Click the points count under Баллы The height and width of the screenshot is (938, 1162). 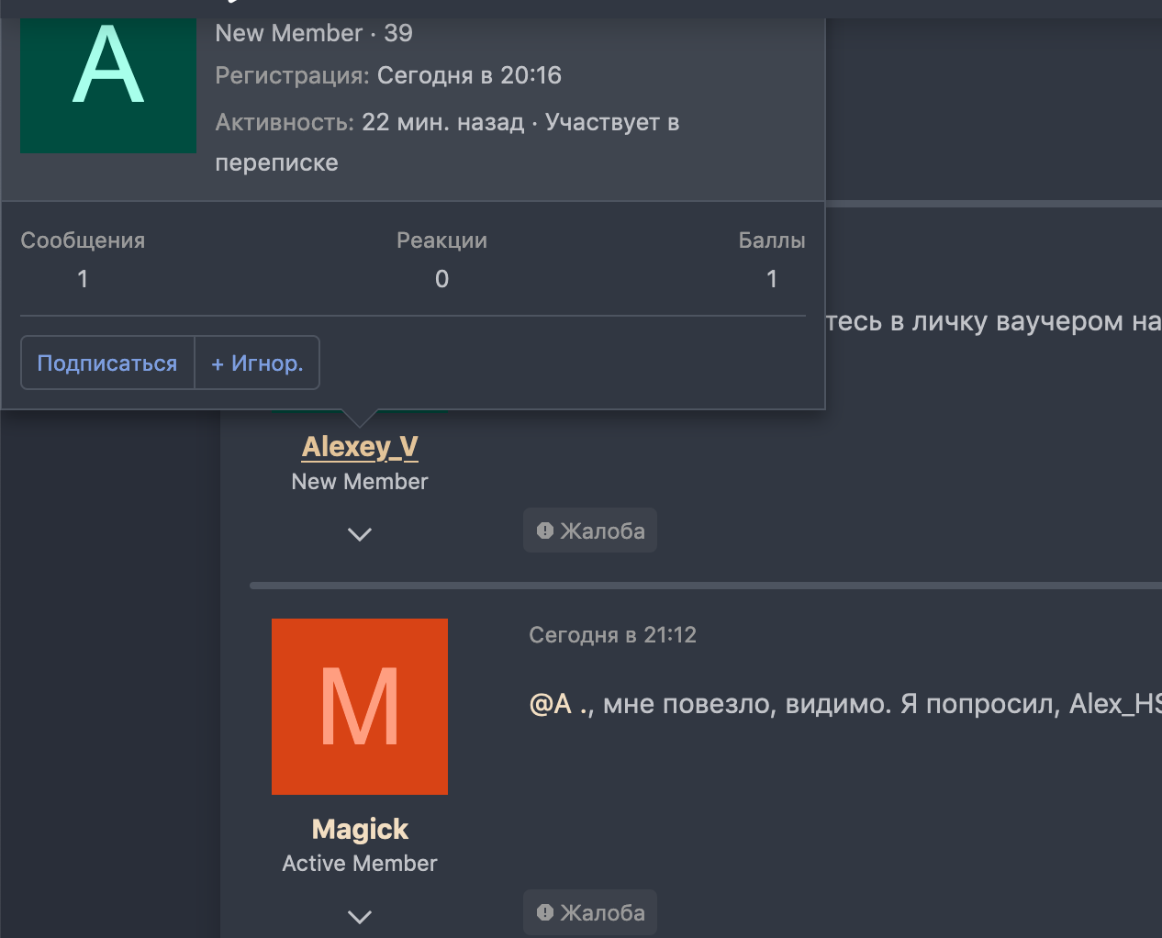click(772, 279)
